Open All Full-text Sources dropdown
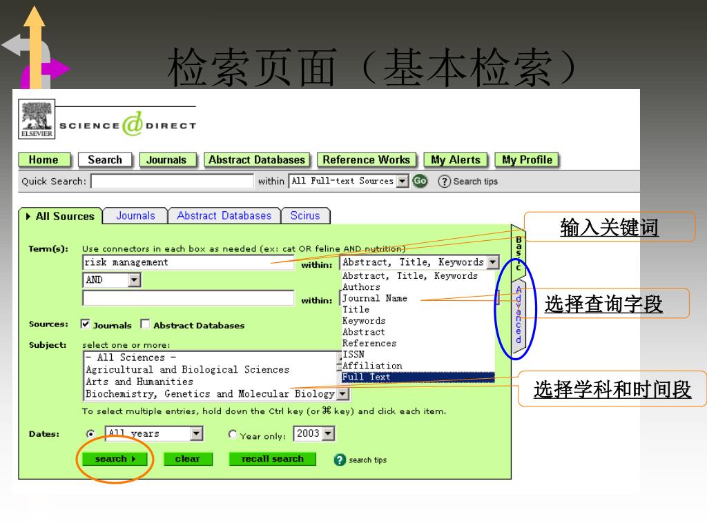The image size is (707, 530). coord(403,181)
